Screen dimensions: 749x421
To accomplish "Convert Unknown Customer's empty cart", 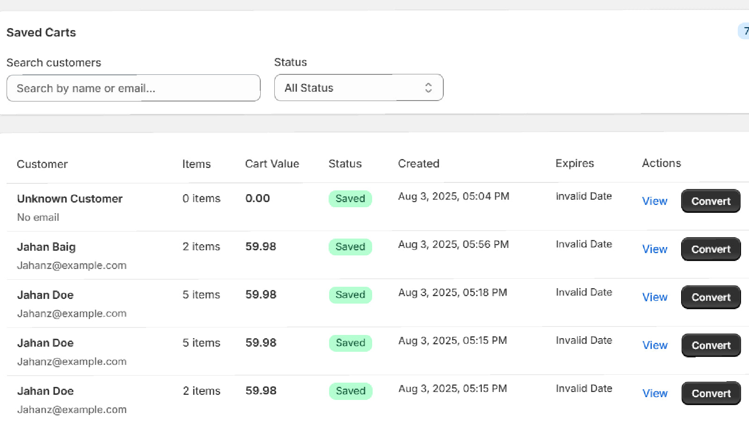I will point(710,201).
